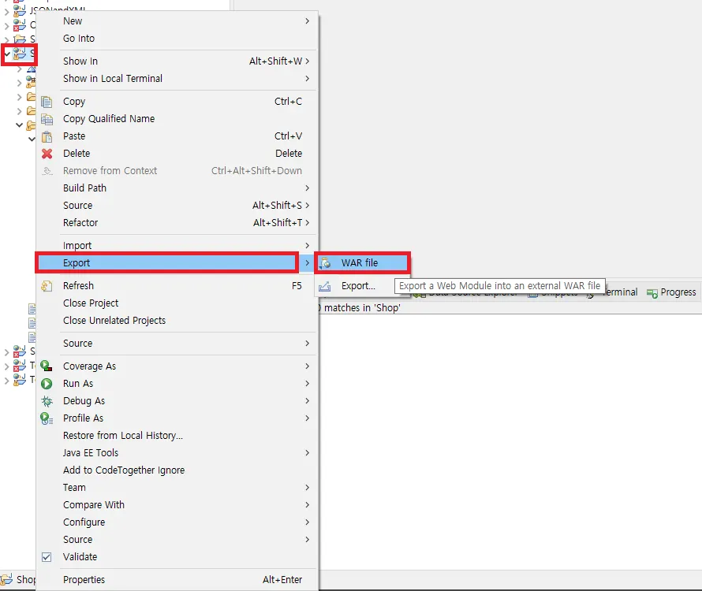Click the Shop project icon in status bar
The image size is (702, 591).
[6, 580]
